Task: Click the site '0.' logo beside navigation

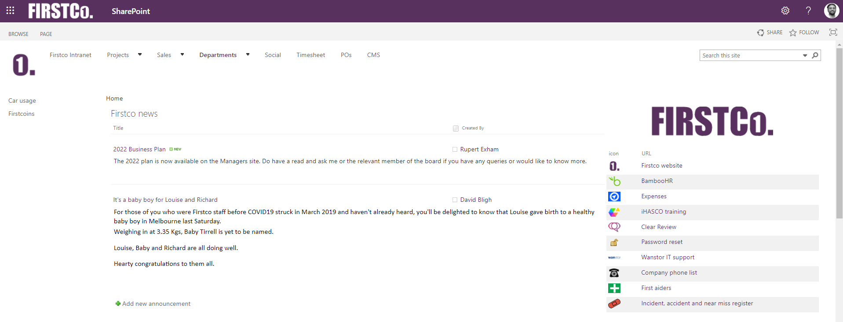Action: point(24,65)
